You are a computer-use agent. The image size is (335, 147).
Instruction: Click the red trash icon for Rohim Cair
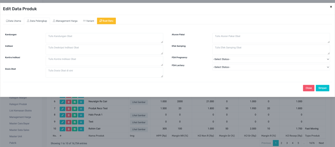tap(68, 129)
